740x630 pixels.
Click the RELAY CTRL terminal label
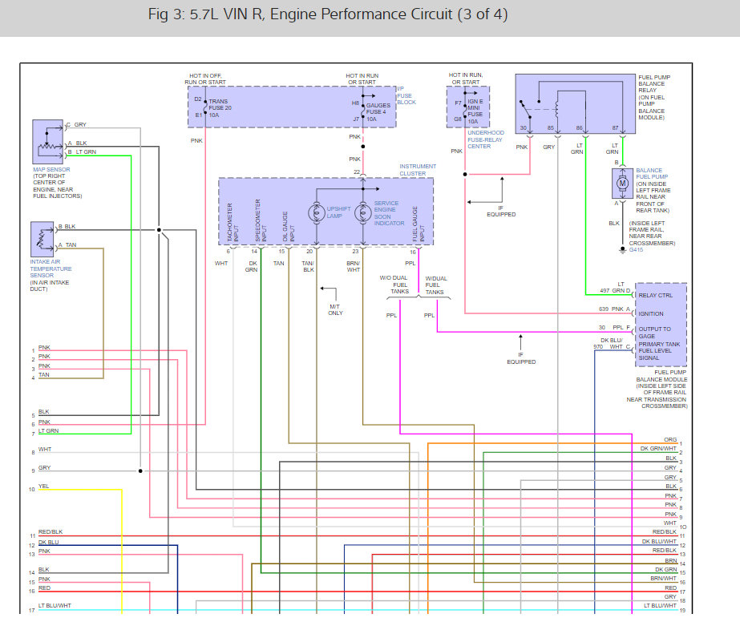pyautogui.click(x=656, y=296)
